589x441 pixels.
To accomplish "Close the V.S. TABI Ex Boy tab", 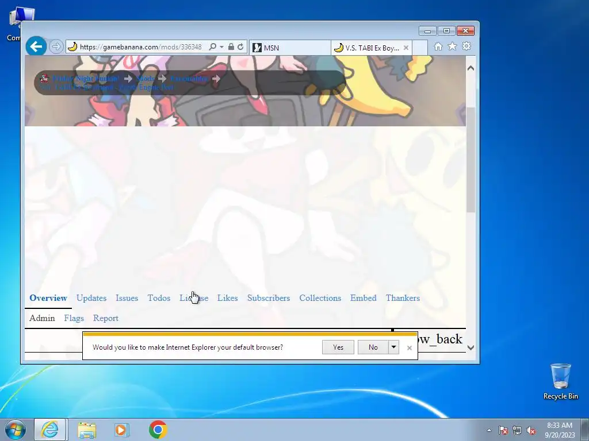I will click(x=406, y=48).
